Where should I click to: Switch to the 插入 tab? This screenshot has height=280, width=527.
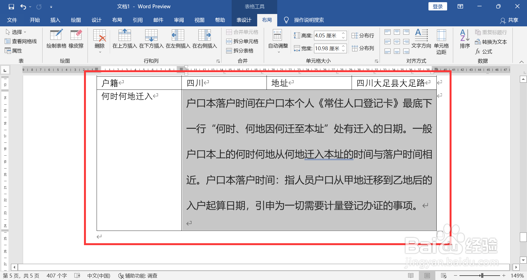coord(55,20)
